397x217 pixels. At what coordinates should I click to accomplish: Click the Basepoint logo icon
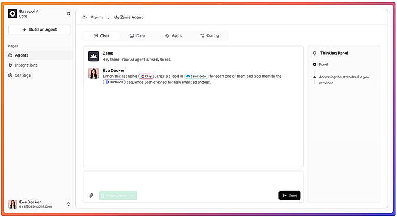(x=12, y=14)
